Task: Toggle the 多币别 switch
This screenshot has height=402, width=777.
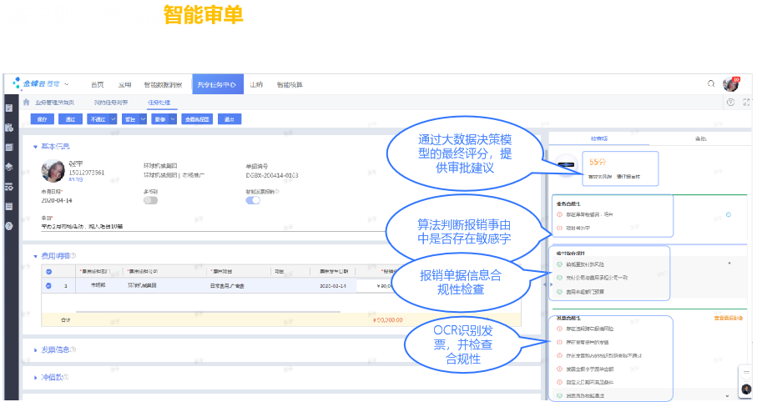Action: (150, 200)
